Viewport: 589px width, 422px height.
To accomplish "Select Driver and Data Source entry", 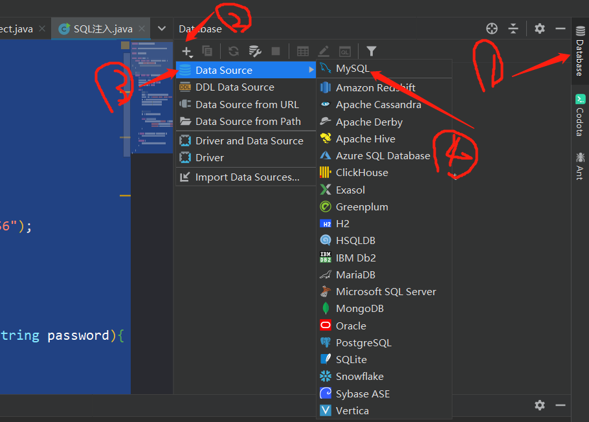I will point(246,140).
